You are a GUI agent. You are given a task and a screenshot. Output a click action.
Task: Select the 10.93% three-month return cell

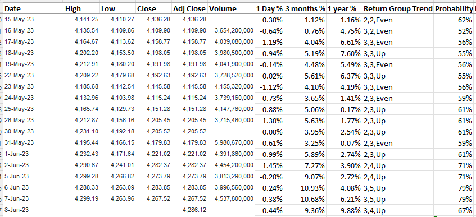(305, 188)
